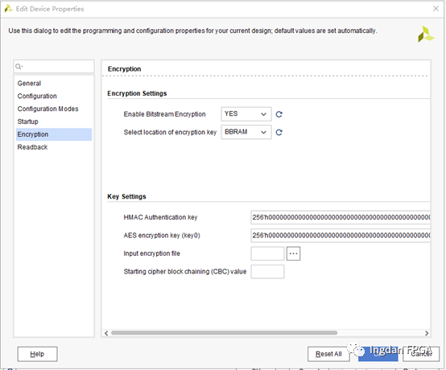The image size is (446, 370).
Task: Click the HMAC Authentication key label
Action: [x=160, y=217]
